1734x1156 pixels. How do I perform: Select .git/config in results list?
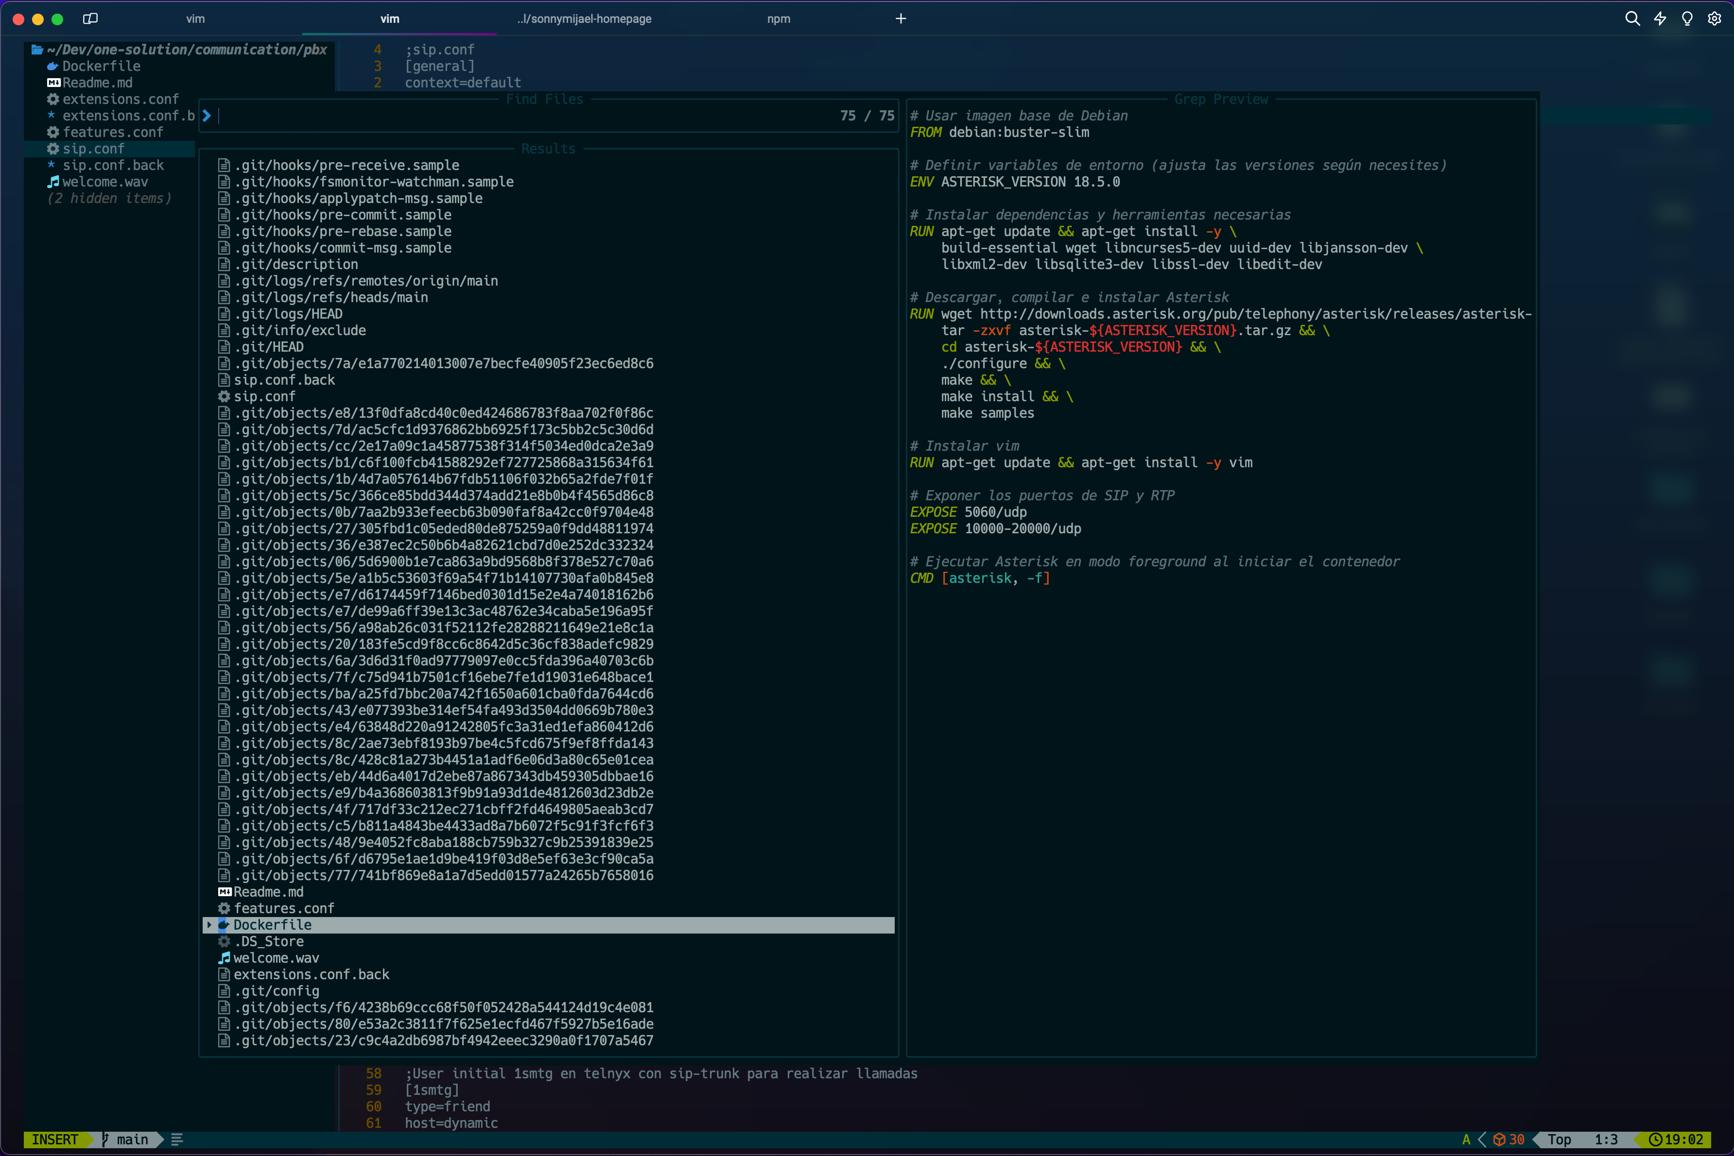(277, 991)
